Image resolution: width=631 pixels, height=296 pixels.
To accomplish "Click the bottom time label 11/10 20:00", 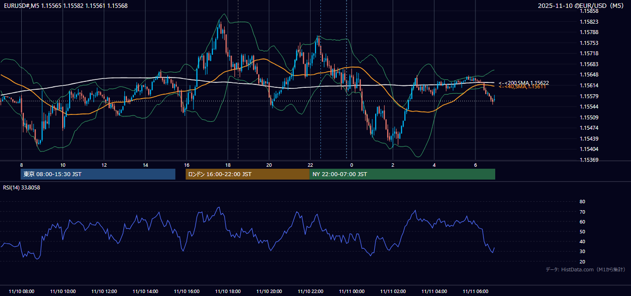I will point(269,292).
